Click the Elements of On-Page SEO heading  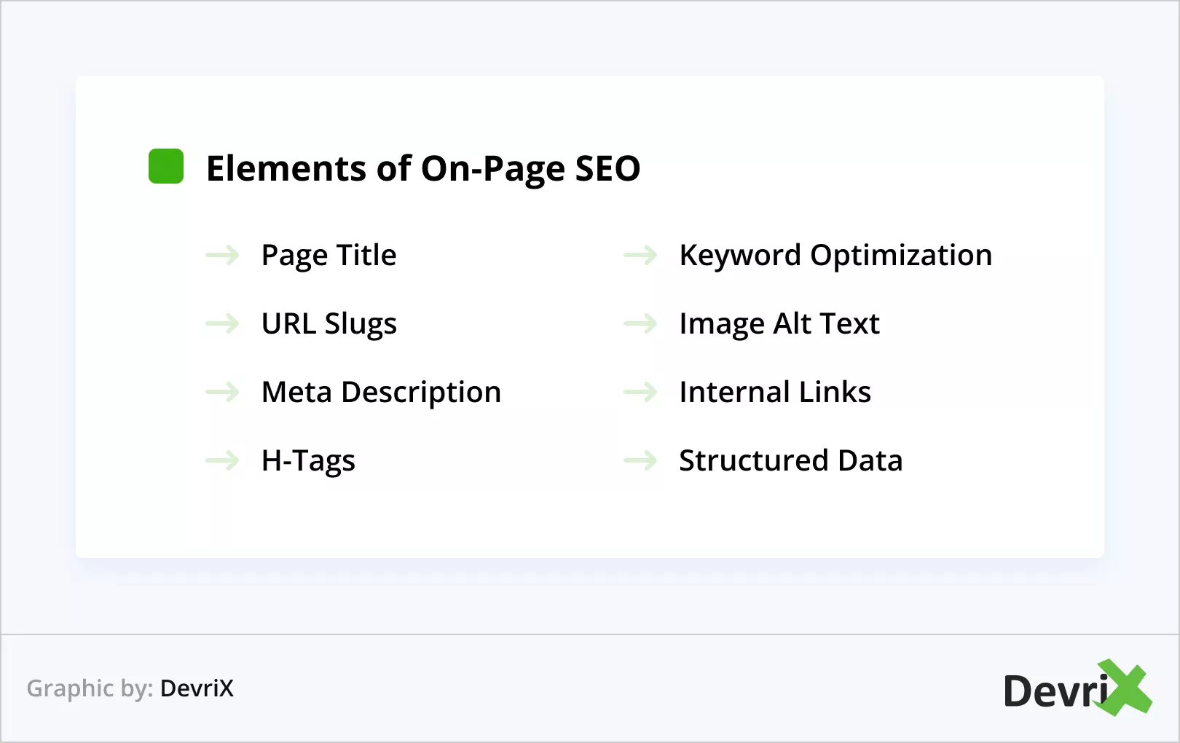(x=423, y=168)
